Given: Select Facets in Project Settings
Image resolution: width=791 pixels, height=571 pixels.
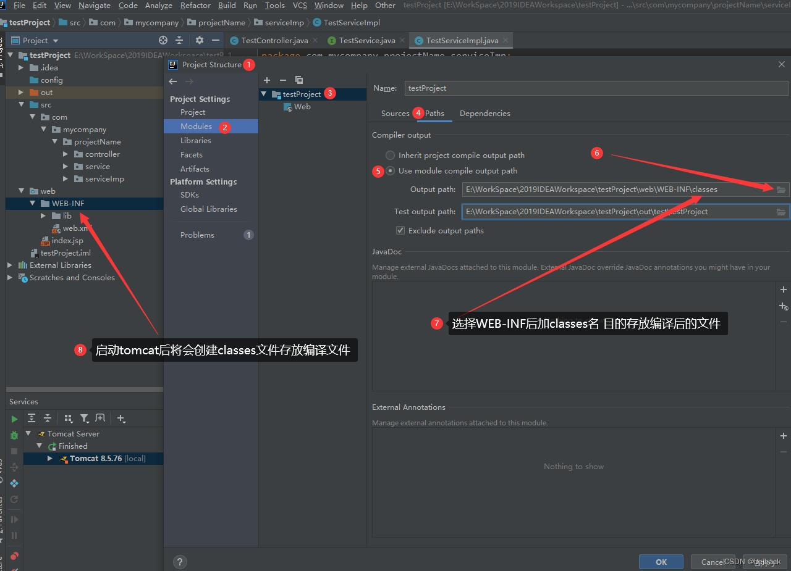Looking at the screenshot, I should click(x=192, y=155).
